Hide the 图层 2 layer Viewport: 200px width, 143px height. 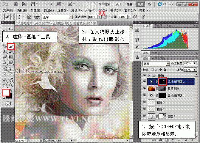(144, 109)
